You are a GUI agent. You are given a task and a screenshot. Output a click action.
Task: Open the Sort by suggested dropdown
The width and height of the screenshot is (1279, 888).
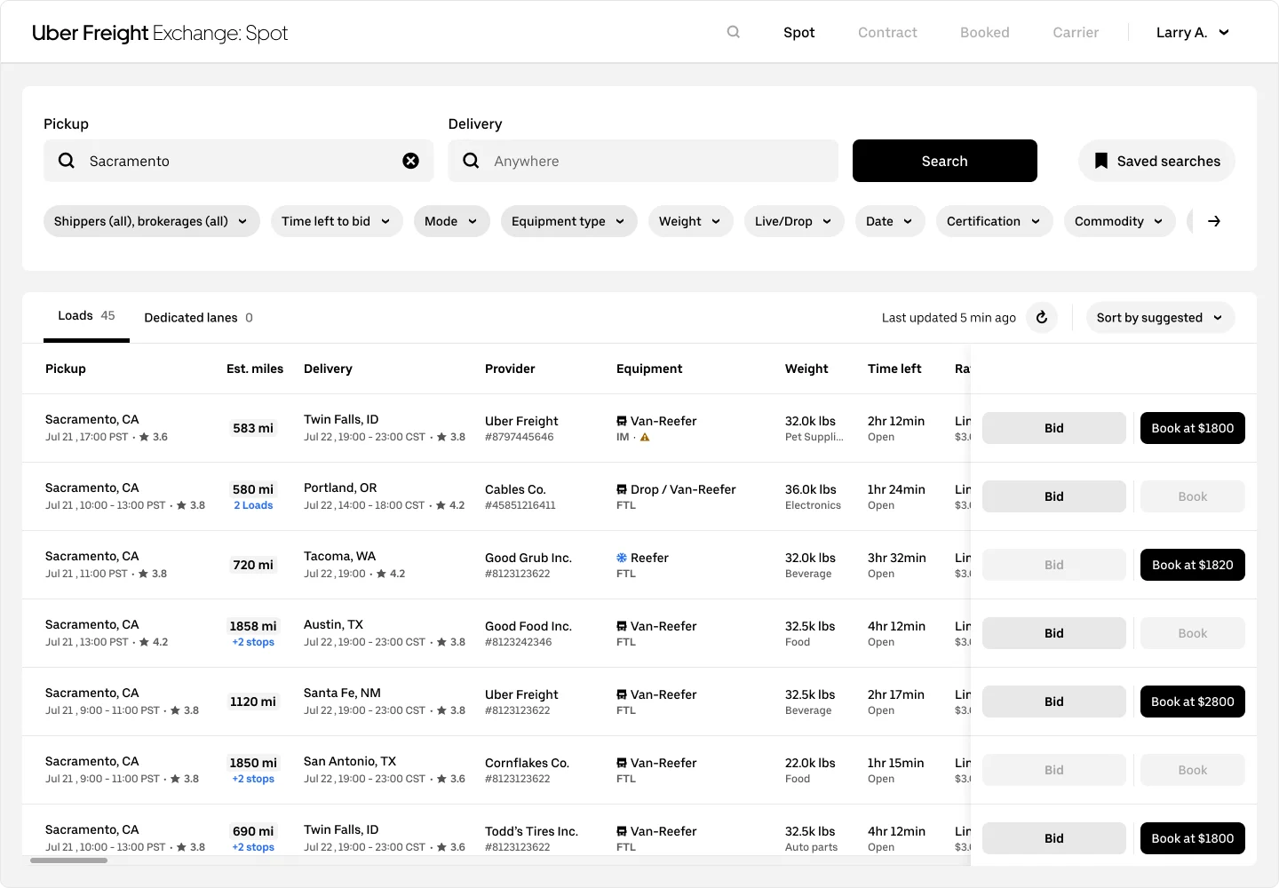1160,317
